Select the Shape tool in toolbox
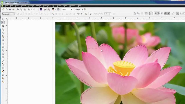The height and width of the screenshot is (104, 185). (x=3, y=23)
